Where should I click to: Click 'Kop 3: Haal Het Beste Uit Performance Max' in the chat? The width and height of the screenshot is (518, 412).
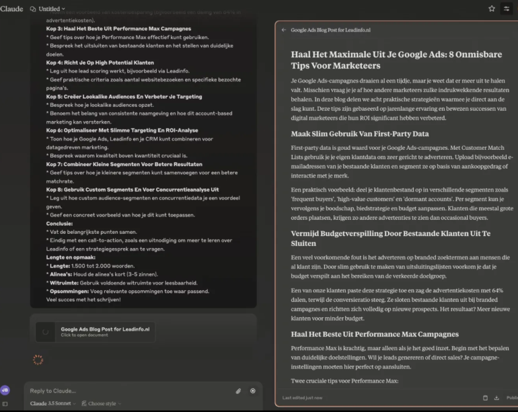click(118, 29)
